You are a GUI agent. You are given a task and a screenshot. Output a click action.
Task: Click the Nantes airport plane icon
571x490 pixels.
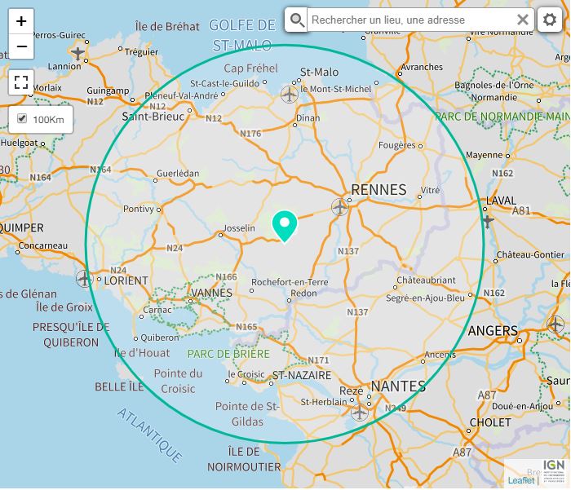(360, 413)
